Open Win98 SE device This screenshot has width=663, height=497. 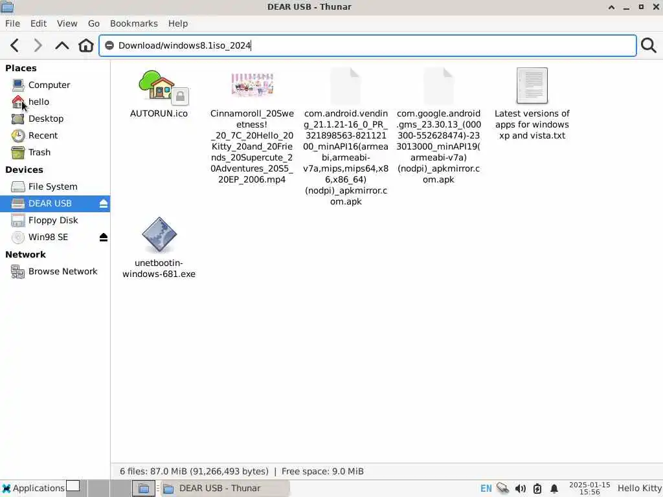(49, 237)
